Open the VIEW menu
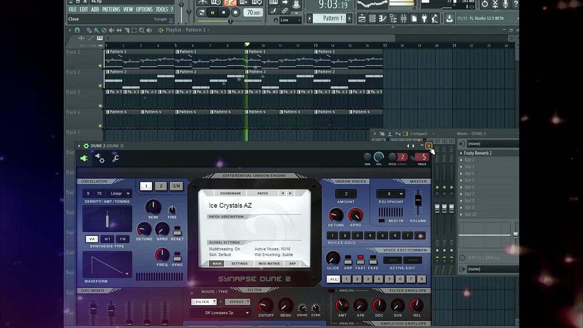The width and height of the screenshot is (583, 328). [x=128, y=9]
